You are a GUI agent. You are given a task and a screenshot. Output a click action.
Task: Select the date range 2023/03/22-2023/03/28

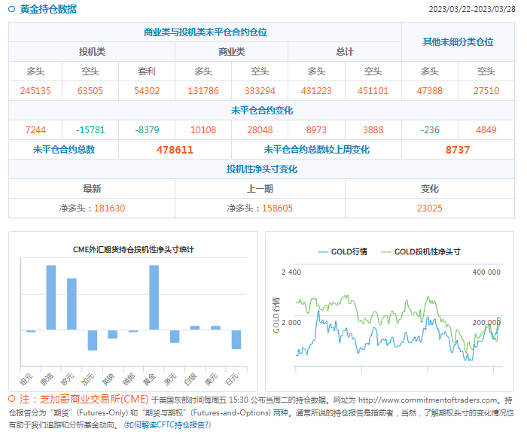point(472,9)
